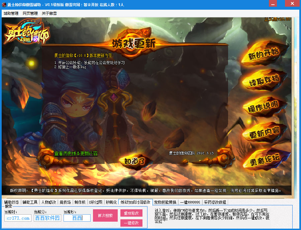Image resolution: width=301 pixels, height=230 pixels.
Task: Focus the 当前分 input field
Action: point(47,218)
